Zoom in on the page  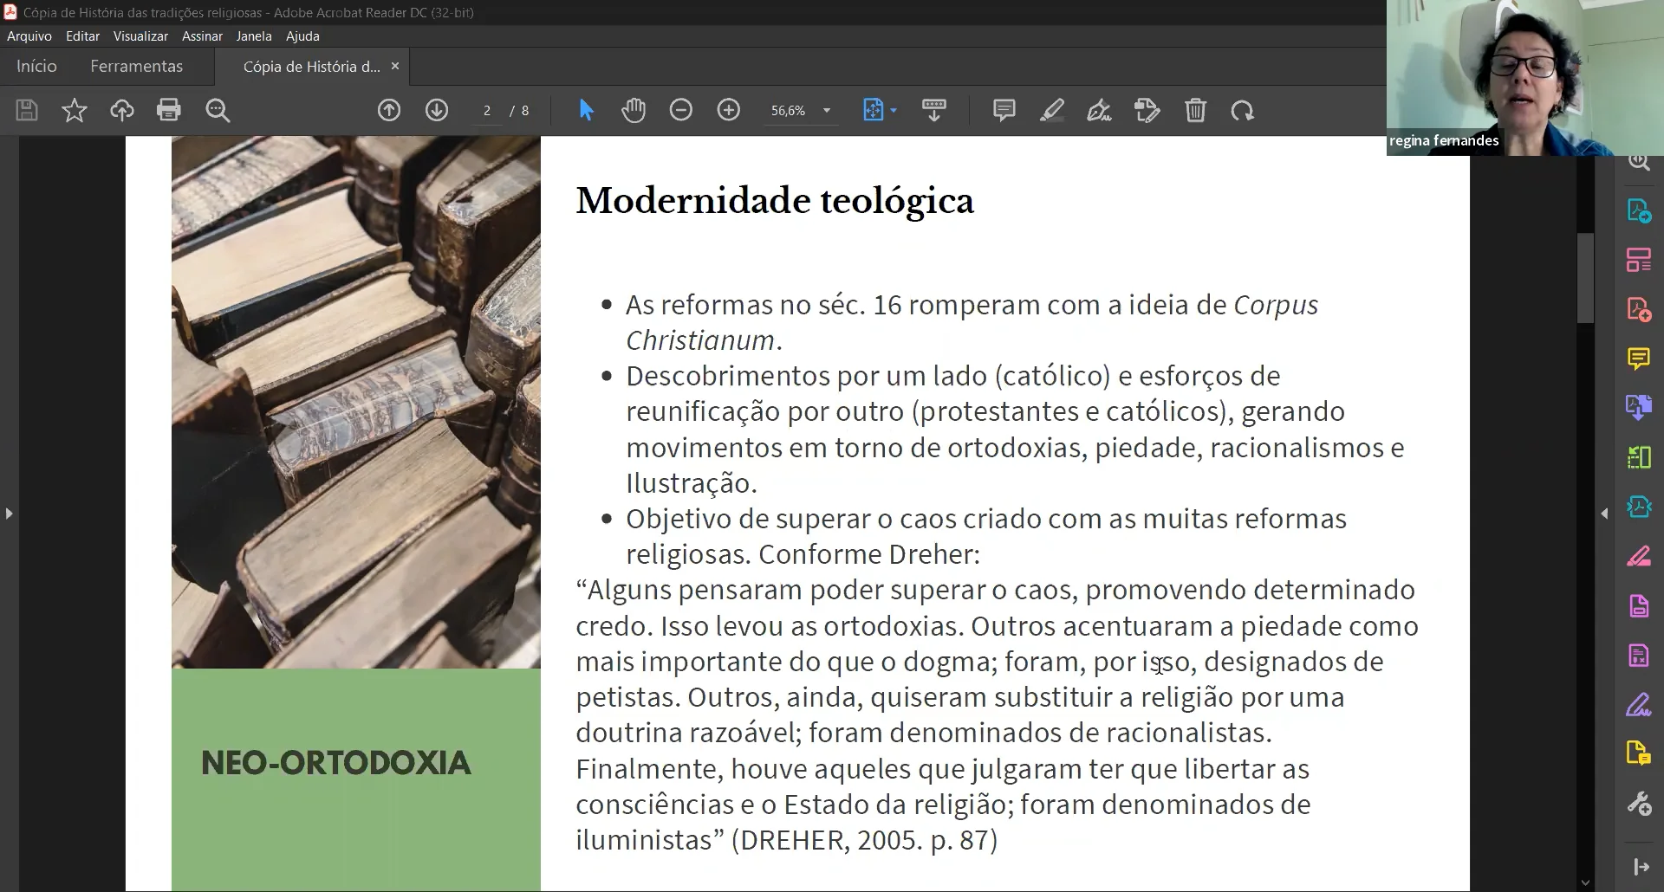pyautogui.click(x=729, y=110)
